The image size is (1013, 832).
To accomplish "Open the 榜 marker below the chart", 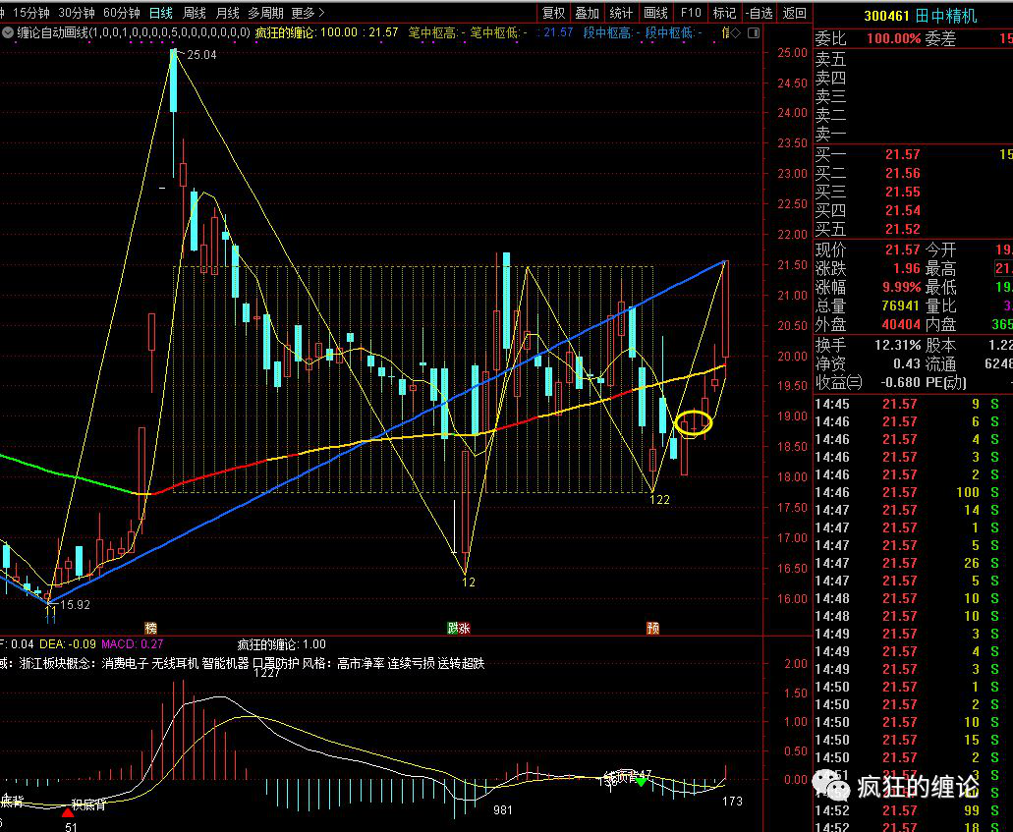I will pos(150,628).
